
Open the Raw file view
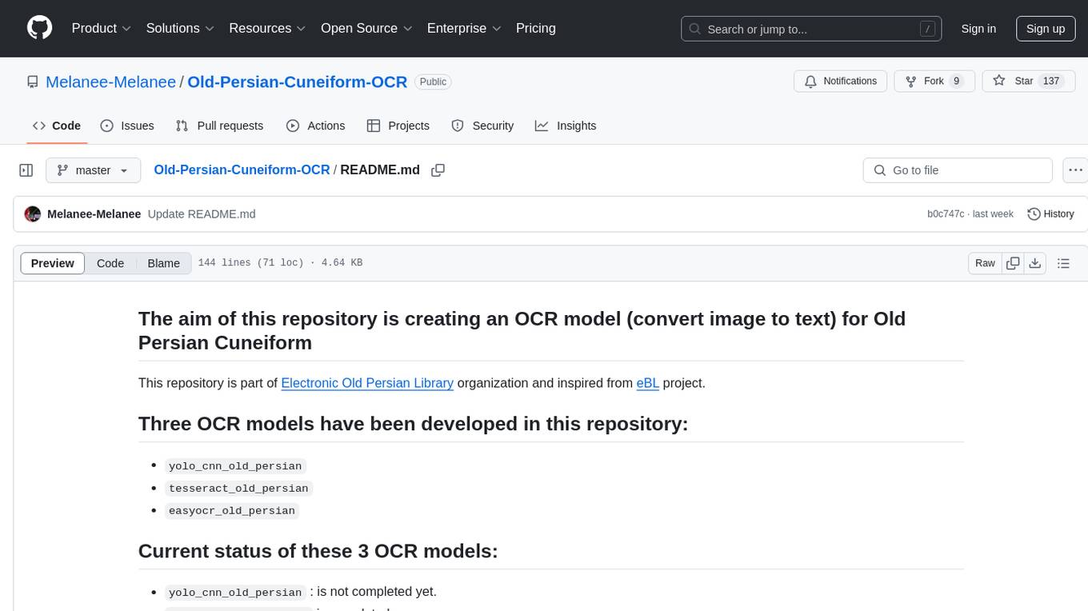point(985,263)
